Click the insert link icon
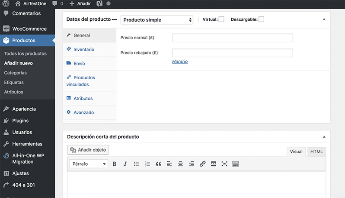Screen dimensions: 345x198 coord(202,164)
